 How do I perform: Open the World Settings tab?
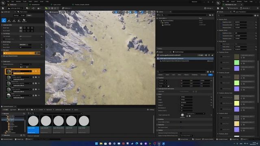pos(178,52)
